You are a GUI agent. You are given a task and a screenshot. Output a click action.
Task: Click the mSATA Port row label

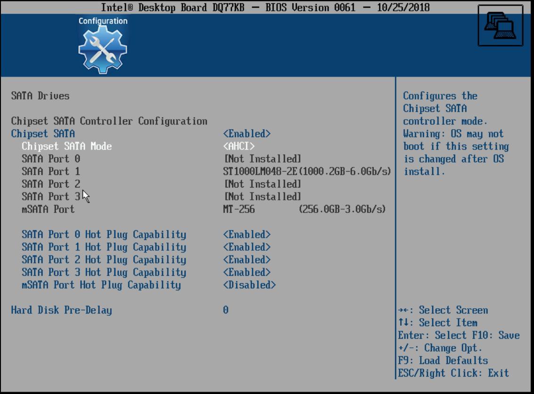point(48,209)
